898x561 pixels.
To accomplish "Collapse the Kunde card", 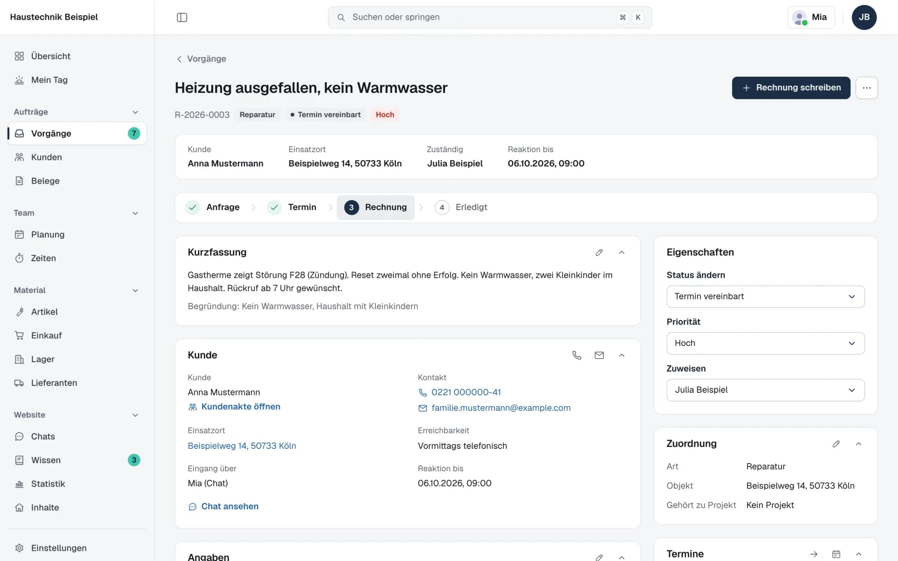I will pos(621,355).
